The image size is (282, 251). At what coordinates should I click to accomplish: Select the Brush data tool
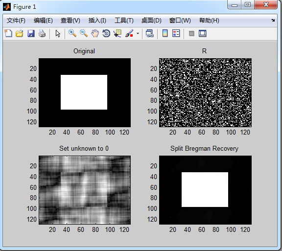point(129,33)
